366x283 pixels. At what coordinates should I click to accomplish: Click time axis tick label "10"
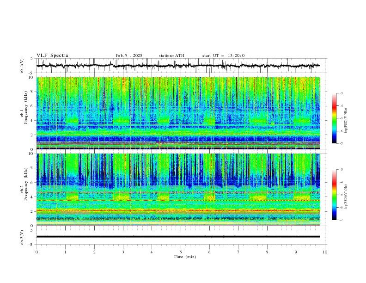(x=325, y=252)
